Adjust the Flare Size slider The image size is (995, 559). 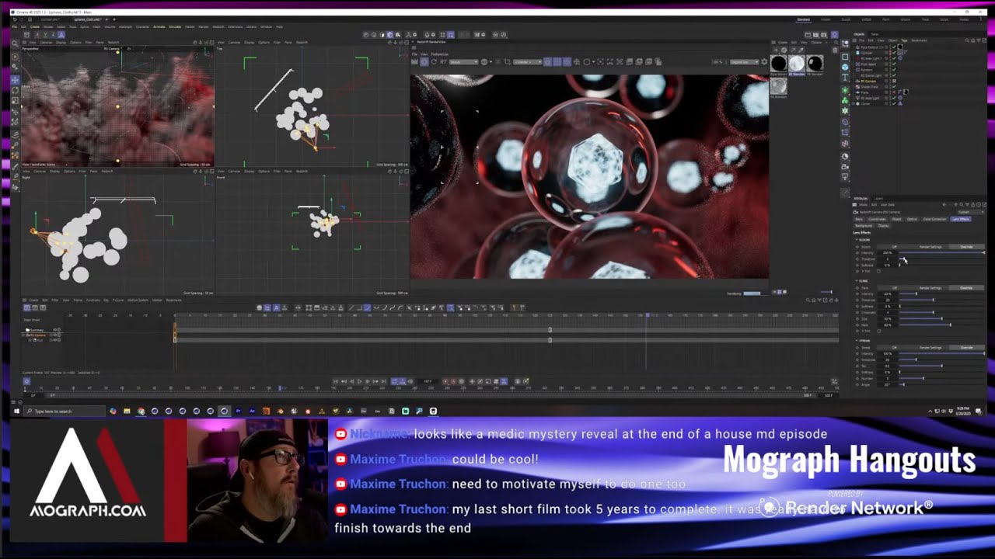pos(941,319)
